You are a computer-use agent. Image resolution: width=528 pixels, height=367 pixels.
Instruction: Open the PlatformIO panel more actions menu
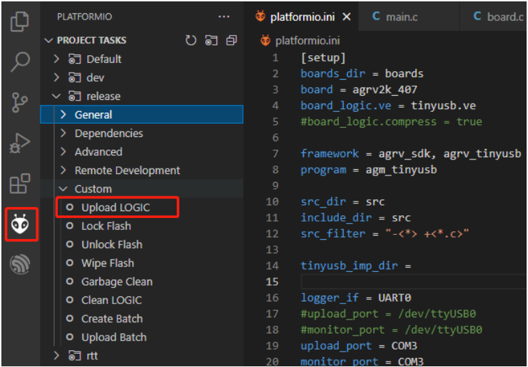[x=224, y=17]
